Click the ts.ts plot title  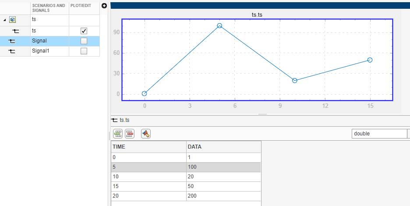point(257,15)
